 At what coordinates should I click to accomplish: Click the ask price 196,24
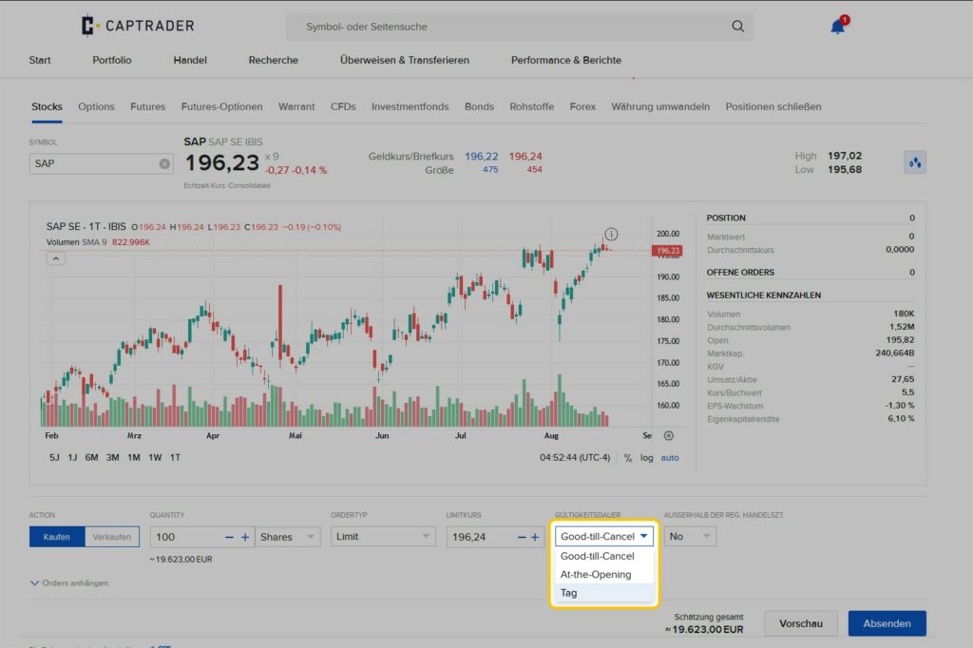click(525, 157)
